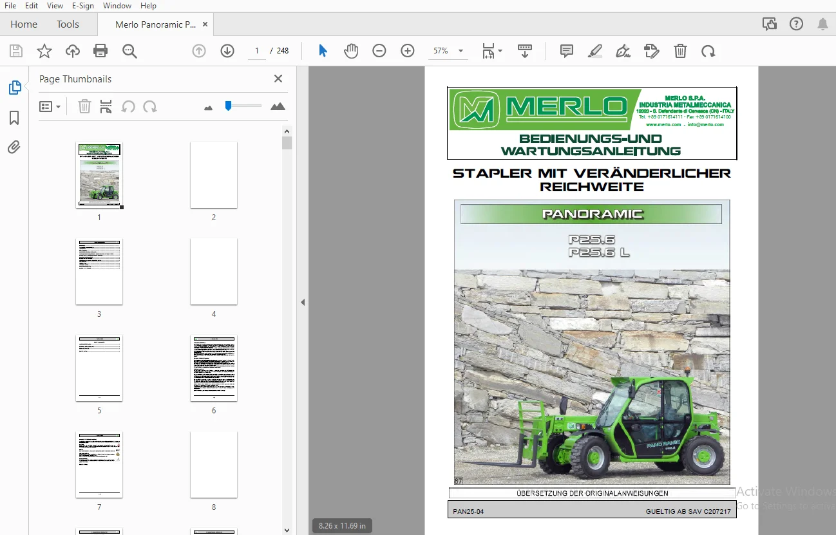Select page 8 thumbnail
The width and height of the screenshot is (836, 535).
click(x=214, y=465)
